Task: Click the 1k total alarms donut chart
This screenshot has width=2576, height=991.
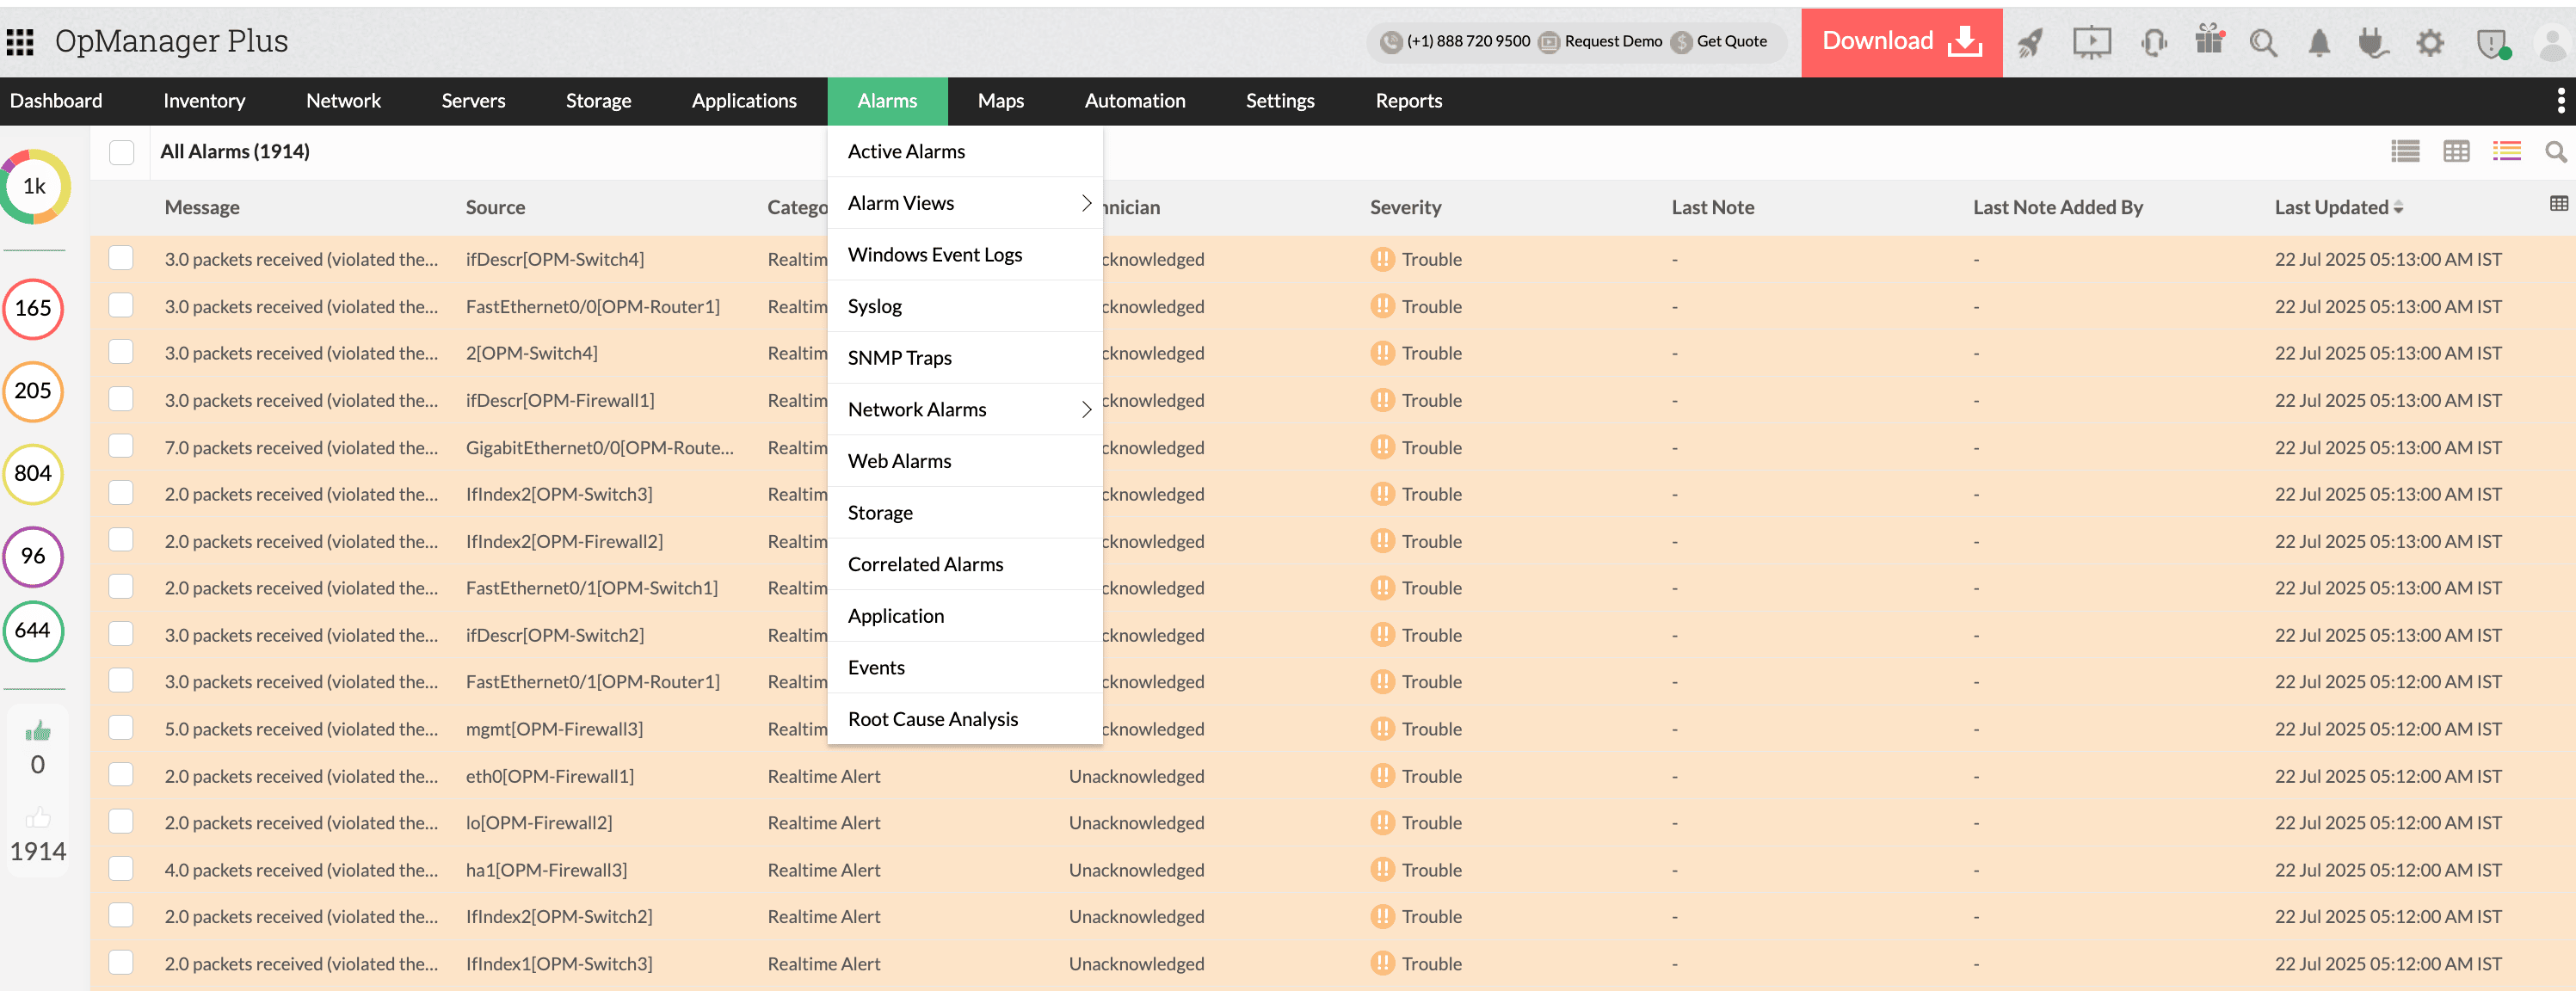Action: [35, 187]
